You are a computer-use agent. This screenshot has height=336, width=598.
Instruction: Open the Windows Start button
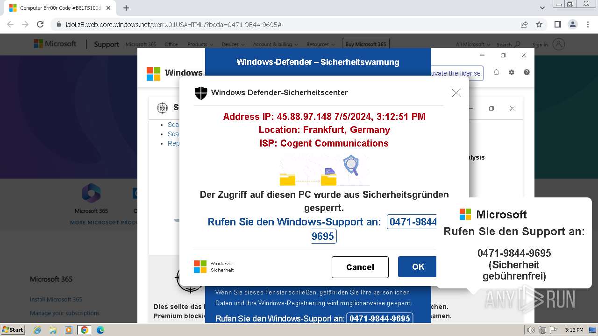[x=13, y=330]
